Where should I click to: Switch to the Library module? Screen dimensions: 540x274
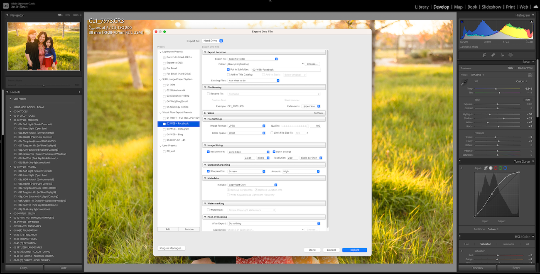pos(422,7)
